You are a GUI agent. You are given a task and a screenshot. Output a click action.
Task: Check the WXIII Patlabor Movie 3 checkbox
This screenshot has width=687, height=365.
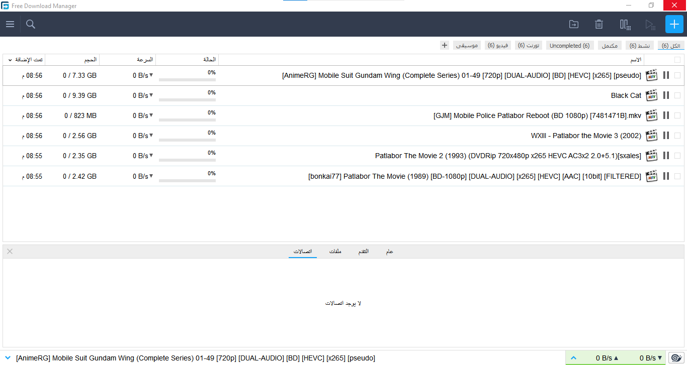(x=677, y=136)
